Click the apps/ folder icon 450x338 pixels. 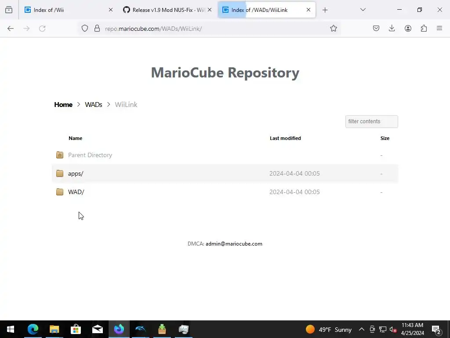(x=60, y=173)
